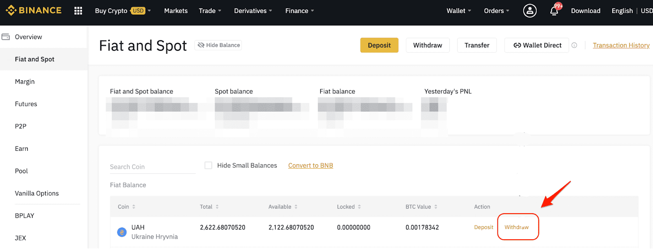The image size is (653, 249).
Task: Click the Binance logo
Action: (x=33, y=11)
